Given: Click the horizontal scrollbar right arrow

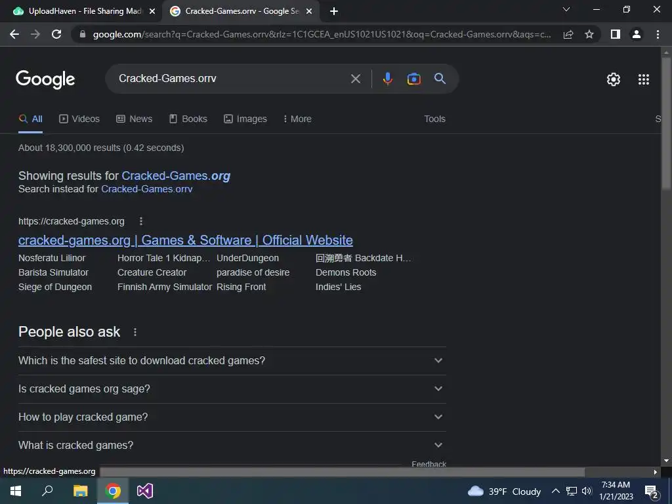Looking at the screenshot, I should [x=656, y=472].
